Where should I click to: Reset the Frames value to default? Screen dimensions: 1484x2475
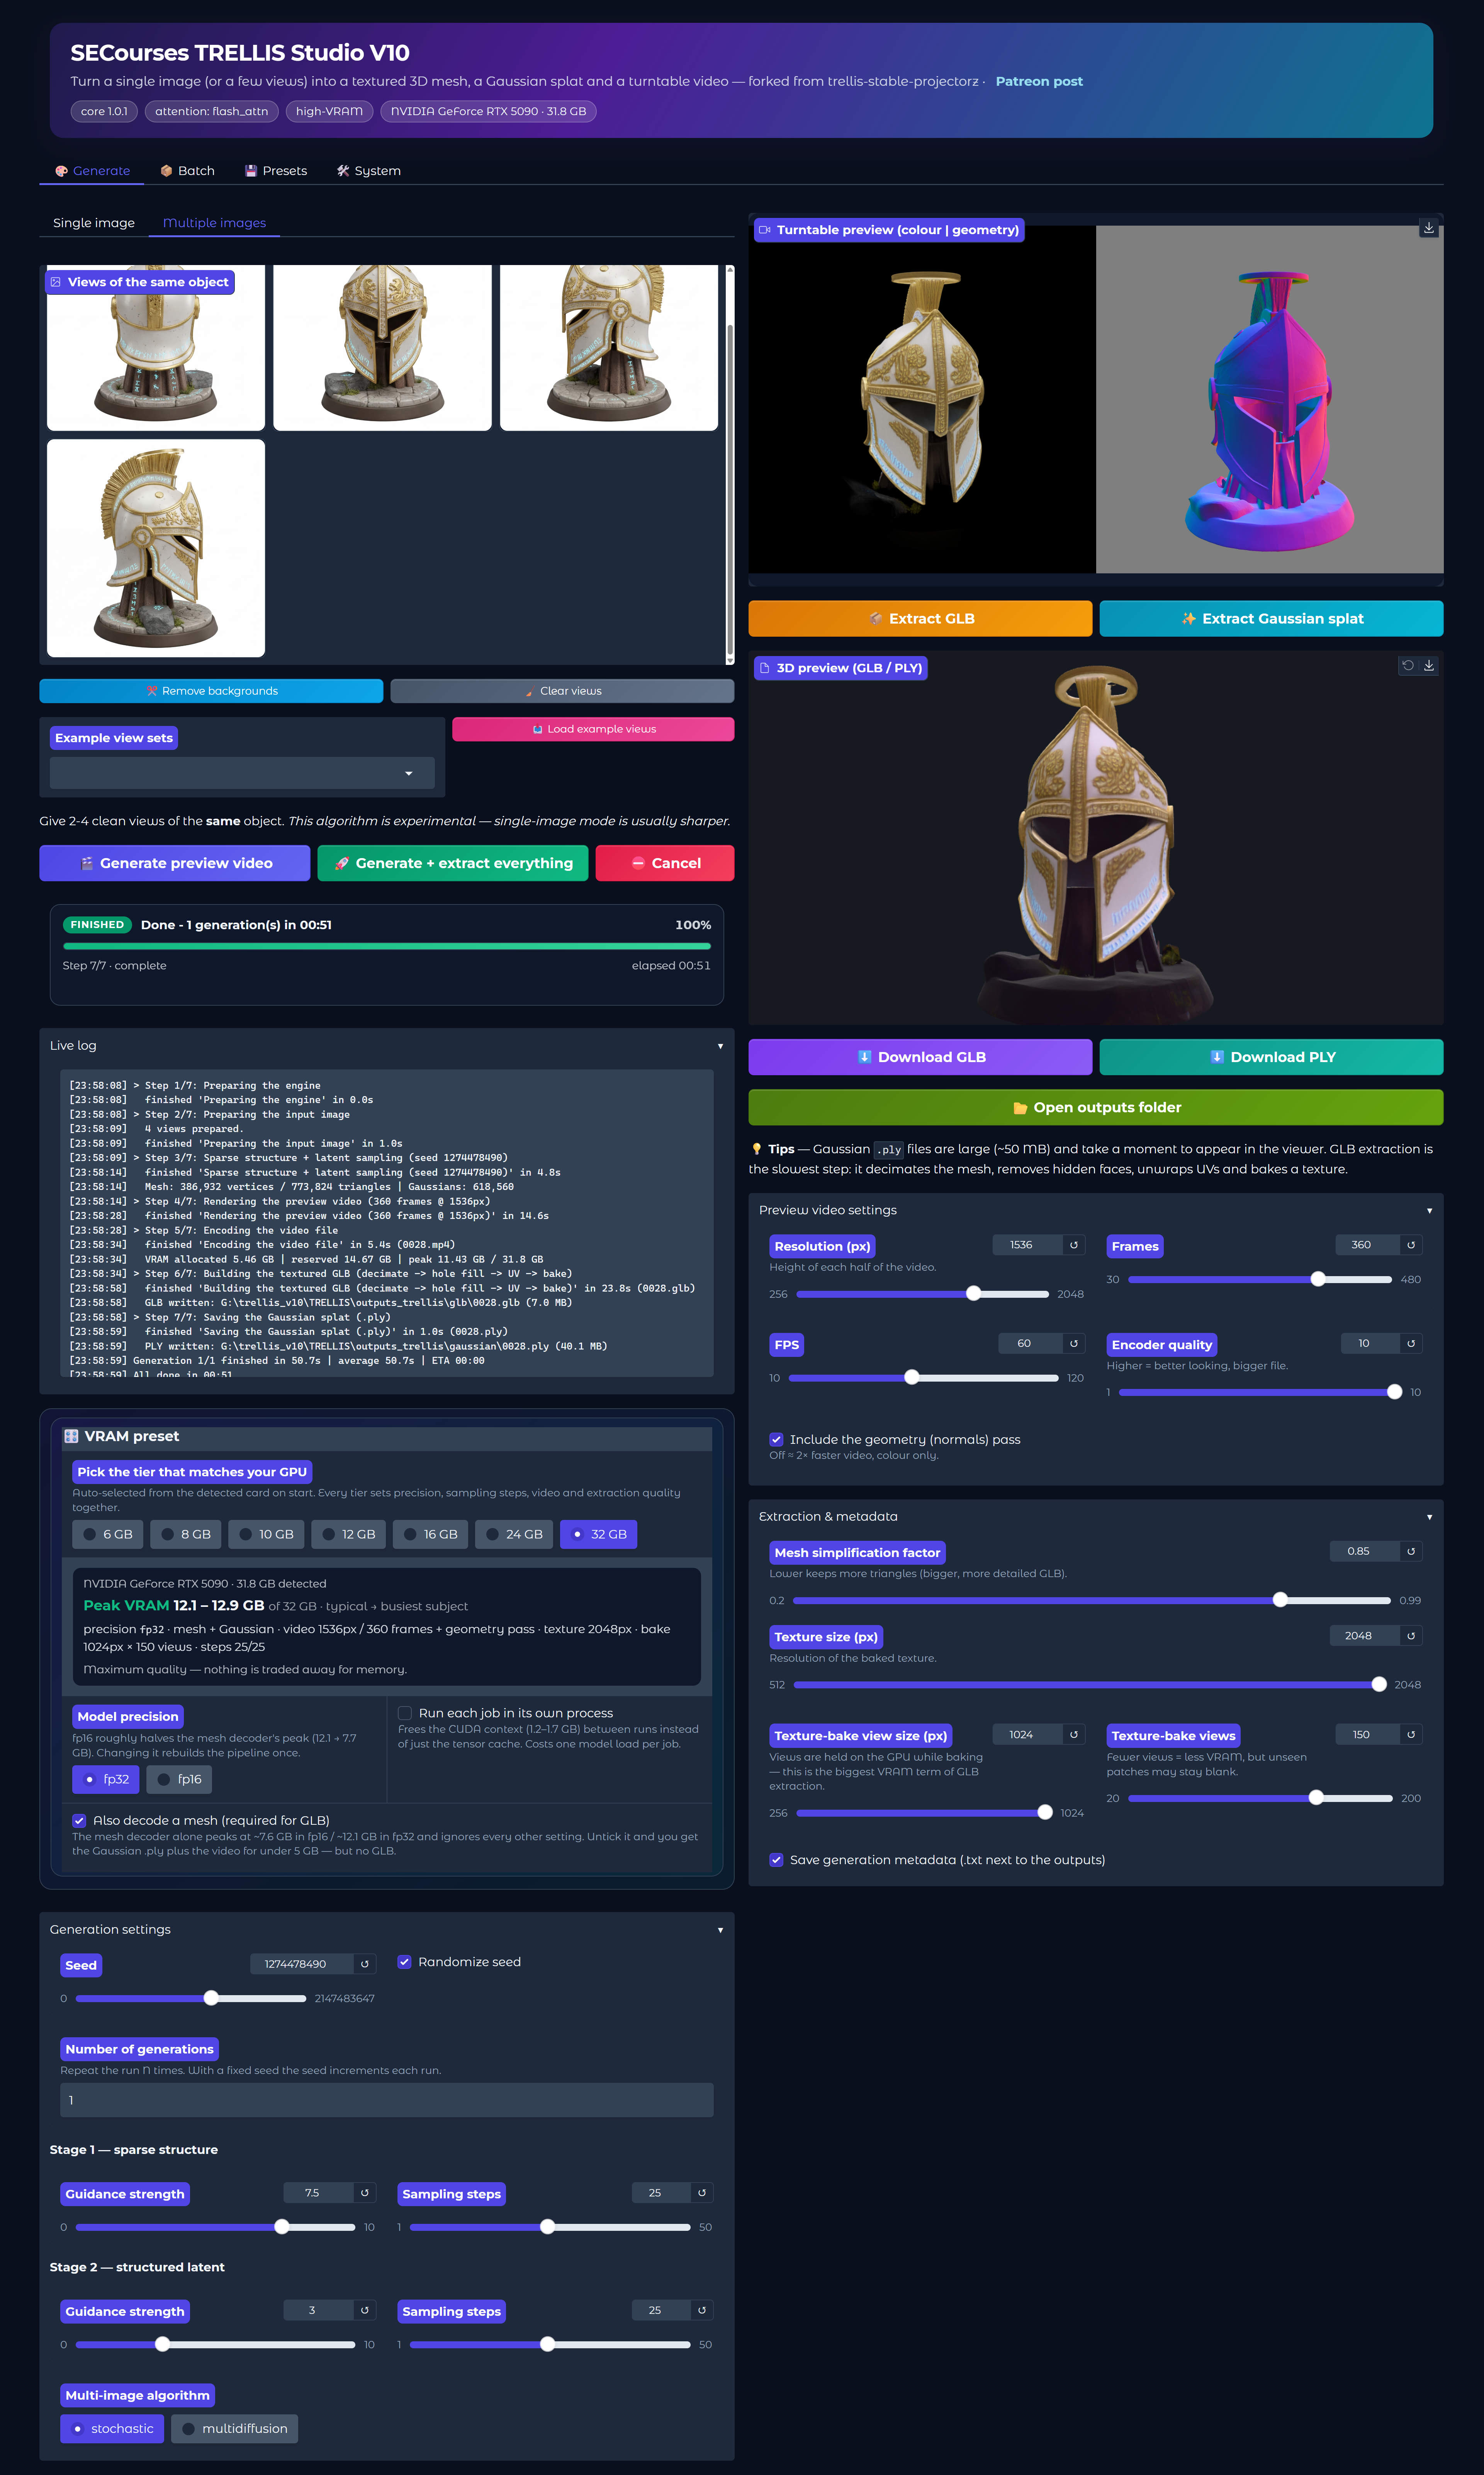click(x=1411, y=1245)
